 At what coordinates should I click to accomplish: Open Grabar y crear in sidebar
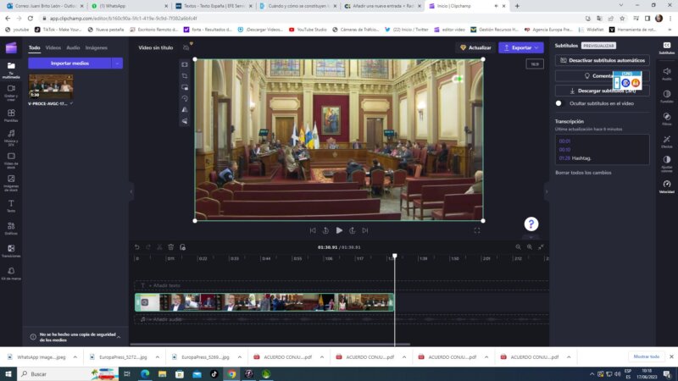(x=11, y=92)
